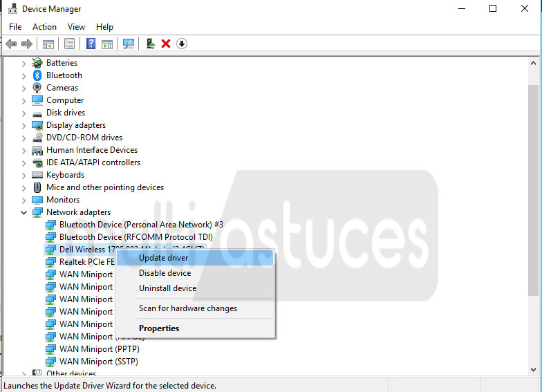The width and height of the screenshot is (542, 392).
Task: Choose Uninstall device from context menu
Action: click(x=167, y=288)
